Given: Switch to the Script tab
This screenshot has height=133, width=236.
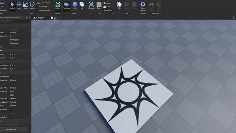Looking at the screenshot, I should (56, 18).
